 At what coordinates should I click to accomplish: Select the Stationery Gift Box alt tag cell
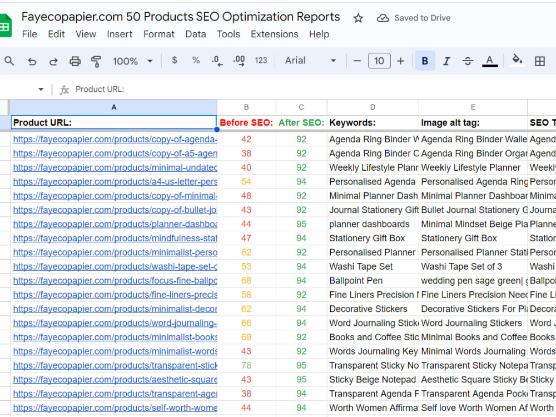tap(473, 239)
